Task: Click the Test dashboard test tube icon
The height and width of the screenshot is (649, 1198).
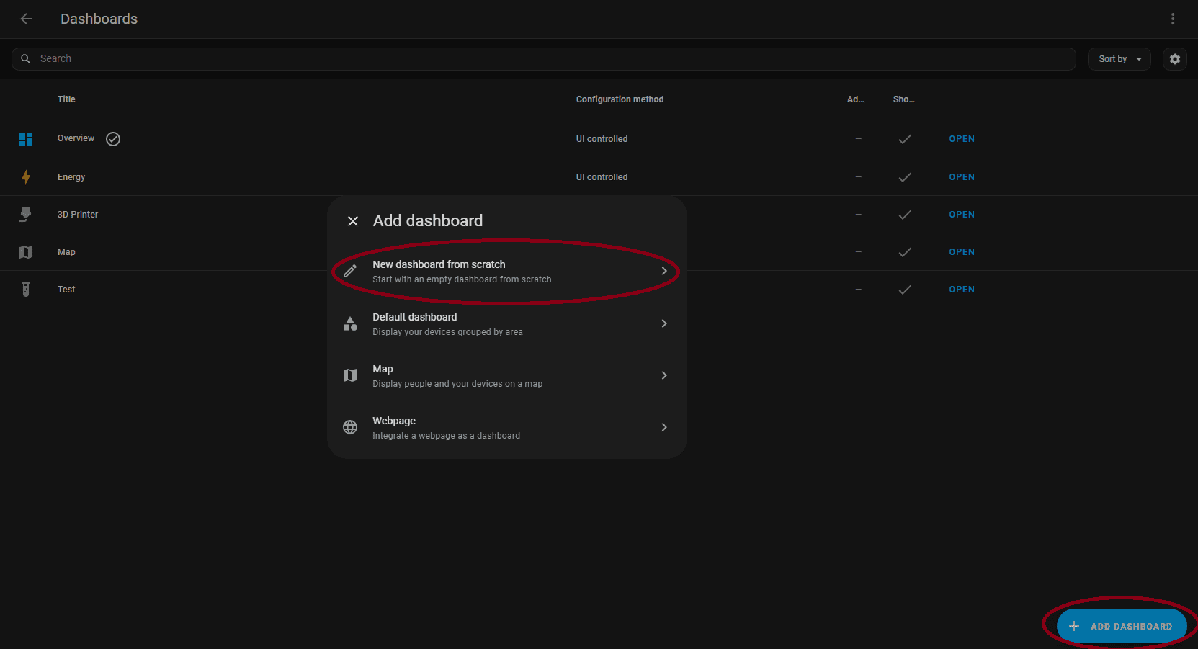Action: (x=26, y=290)
